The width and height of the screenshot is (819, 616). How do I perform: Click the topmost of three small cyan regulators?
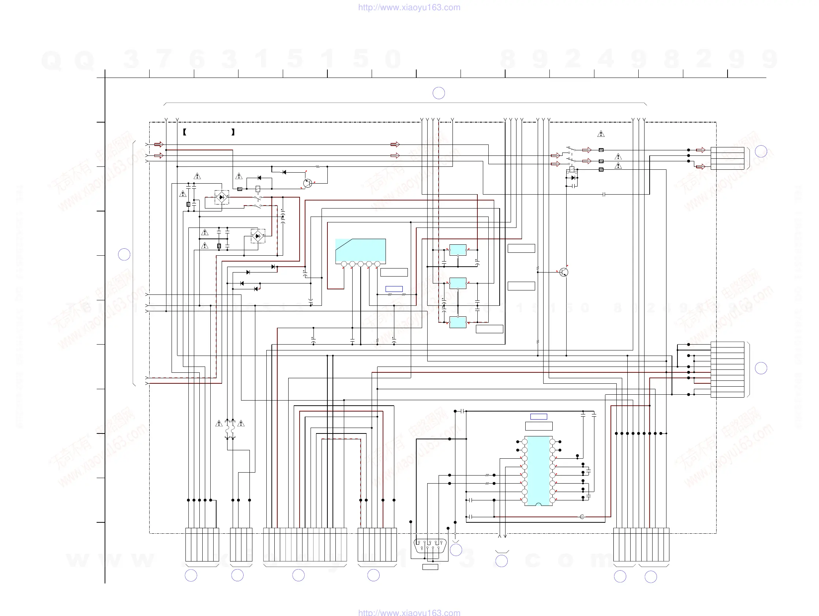tap(458, 250)
